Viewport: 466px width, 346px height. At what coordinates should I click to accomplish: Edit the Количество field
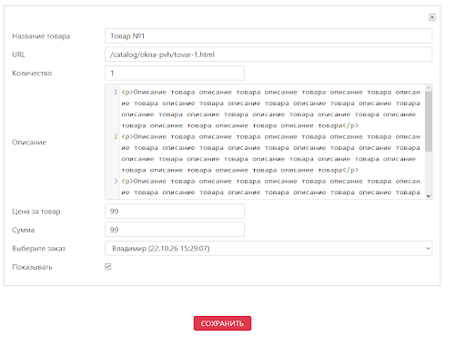[x=175, y=73]
